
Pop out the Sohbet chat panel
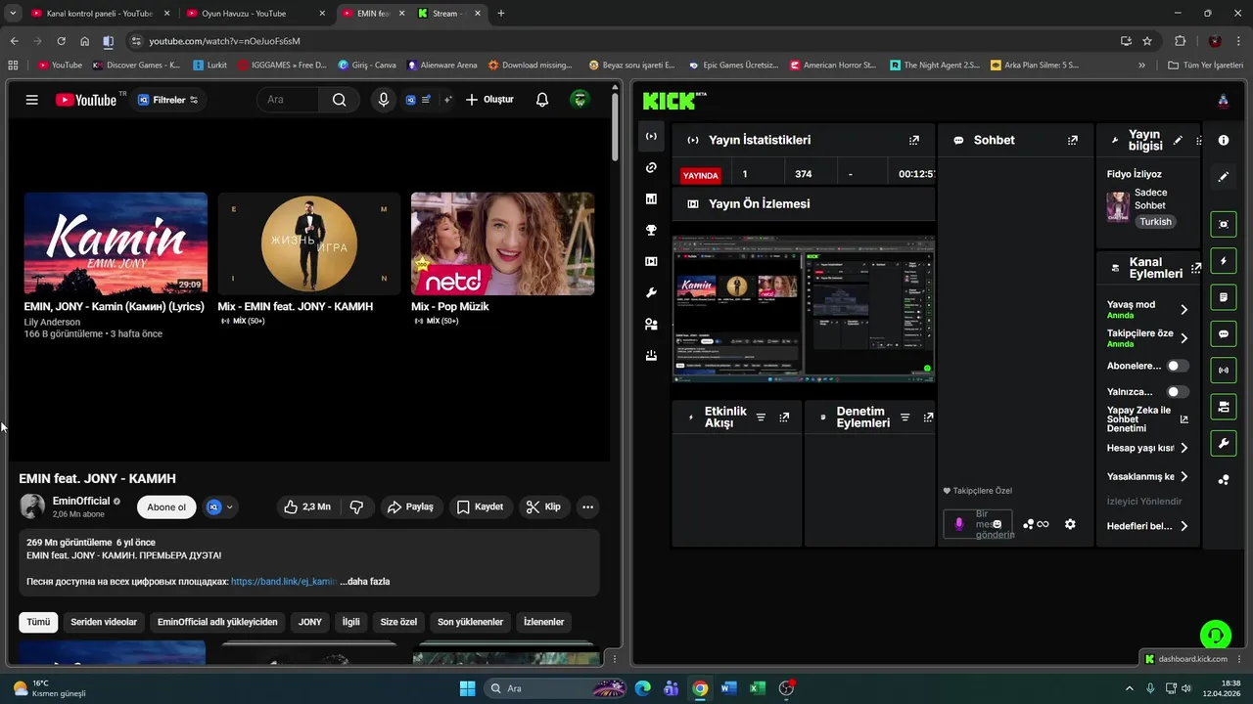pyautogui.click(x=1073, y=141)
